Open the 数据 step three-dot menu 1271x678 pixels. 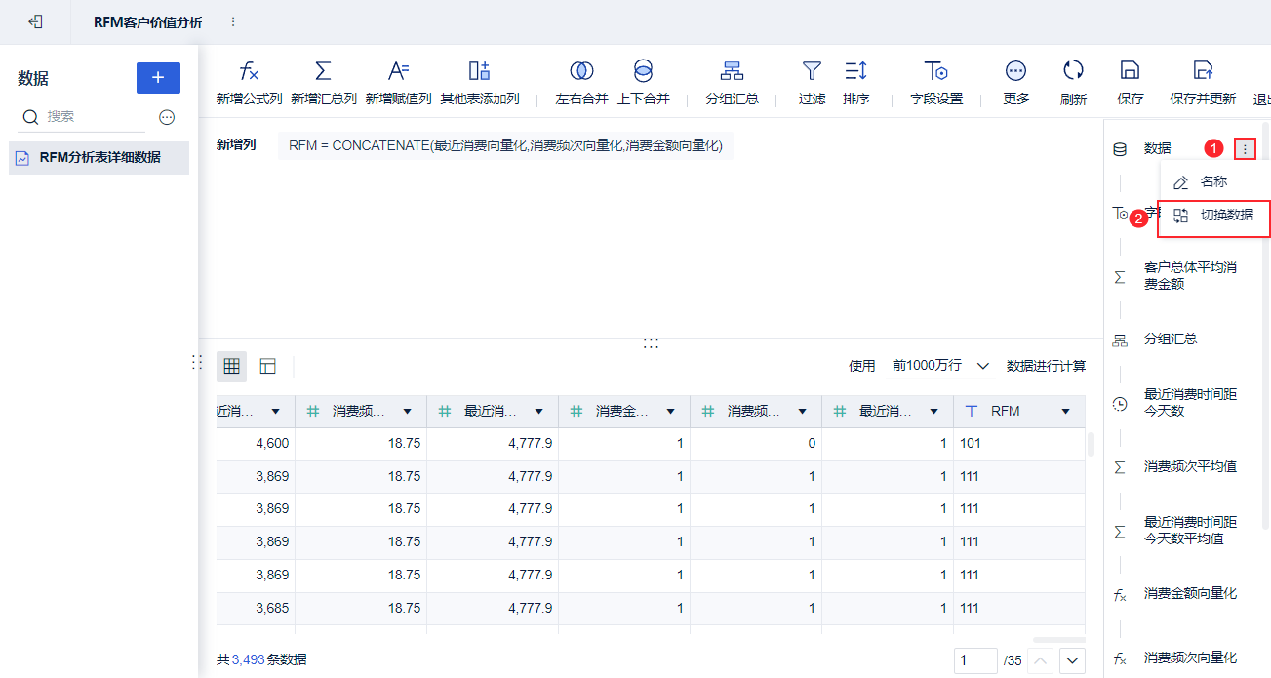[x=1245, y=148]
